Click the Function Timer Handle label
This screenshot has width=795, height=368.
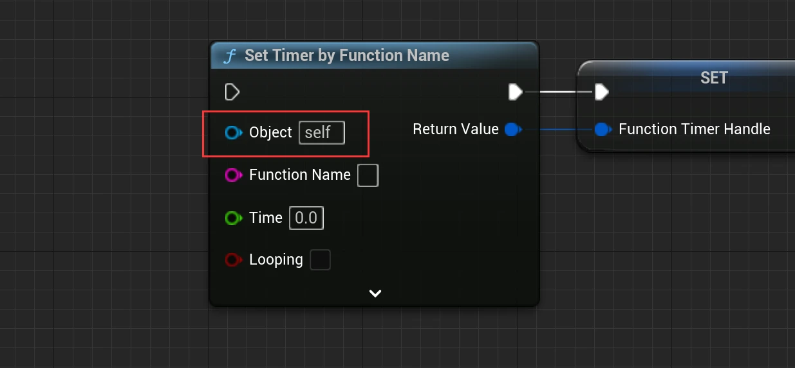[695, 129]
